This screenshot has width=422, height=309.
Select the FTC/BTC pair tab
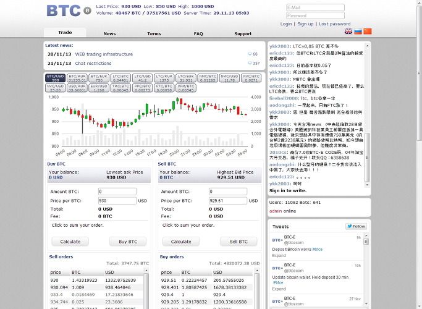[x=164, y=88]
